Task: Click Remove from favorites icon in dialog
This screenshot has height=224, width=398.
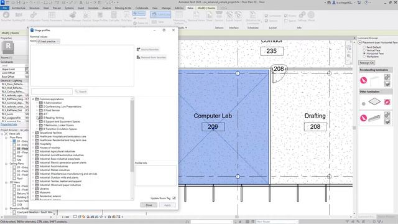Action: (x=138, y=57)
